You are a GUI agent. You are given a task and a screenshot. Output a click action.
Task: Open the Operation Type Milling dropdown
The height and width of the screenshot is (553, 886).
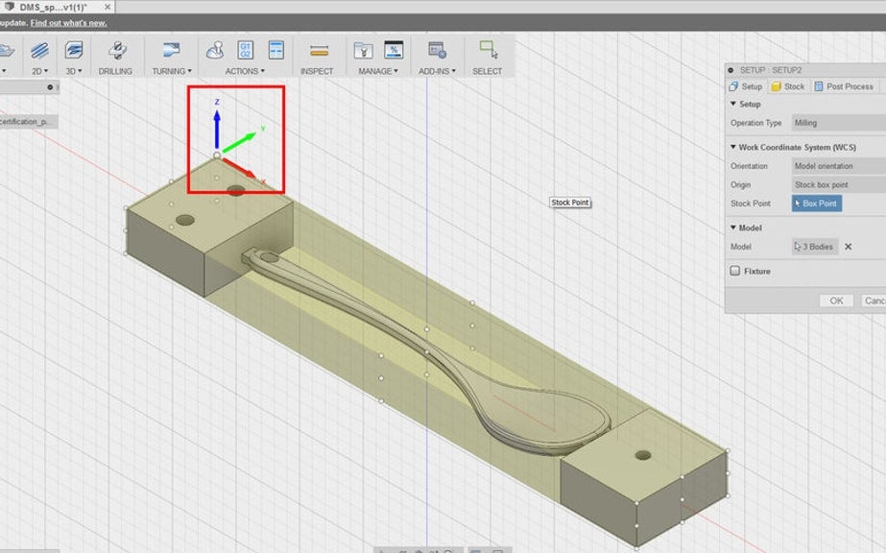[837, 123]
